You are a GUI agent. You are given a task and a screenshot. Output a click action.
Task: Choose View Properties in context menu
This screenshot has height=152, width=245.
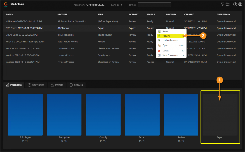(170, 55)
